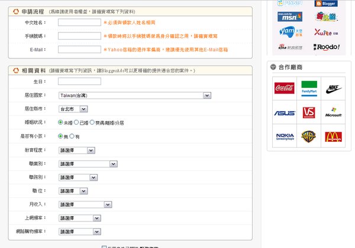Open the 職位 dropdown
Image resolution: width=355 pixels, height=248 pixels.
[73, 191]
